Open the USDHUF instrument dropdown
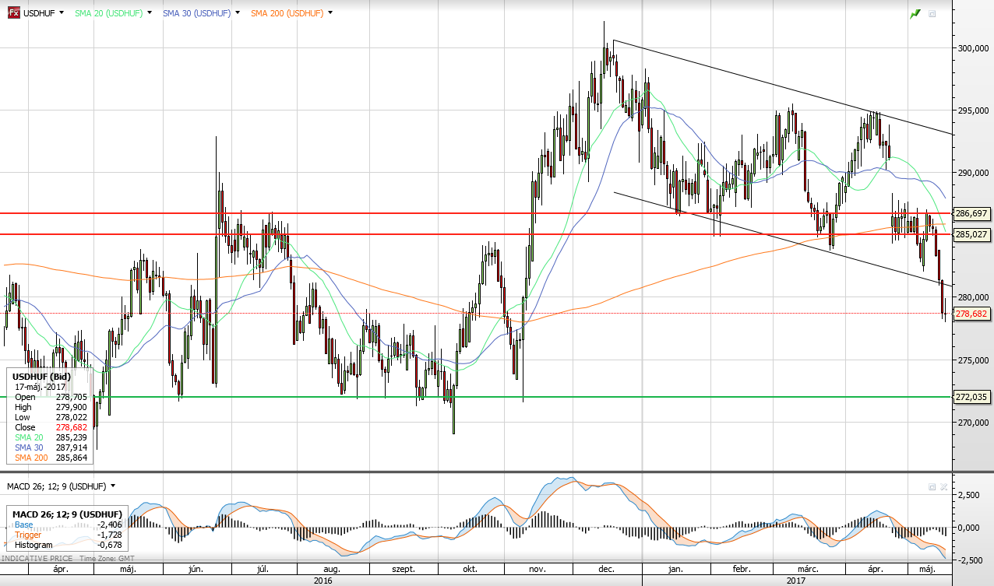Viewport: 994px width, 586px height. 61,13
